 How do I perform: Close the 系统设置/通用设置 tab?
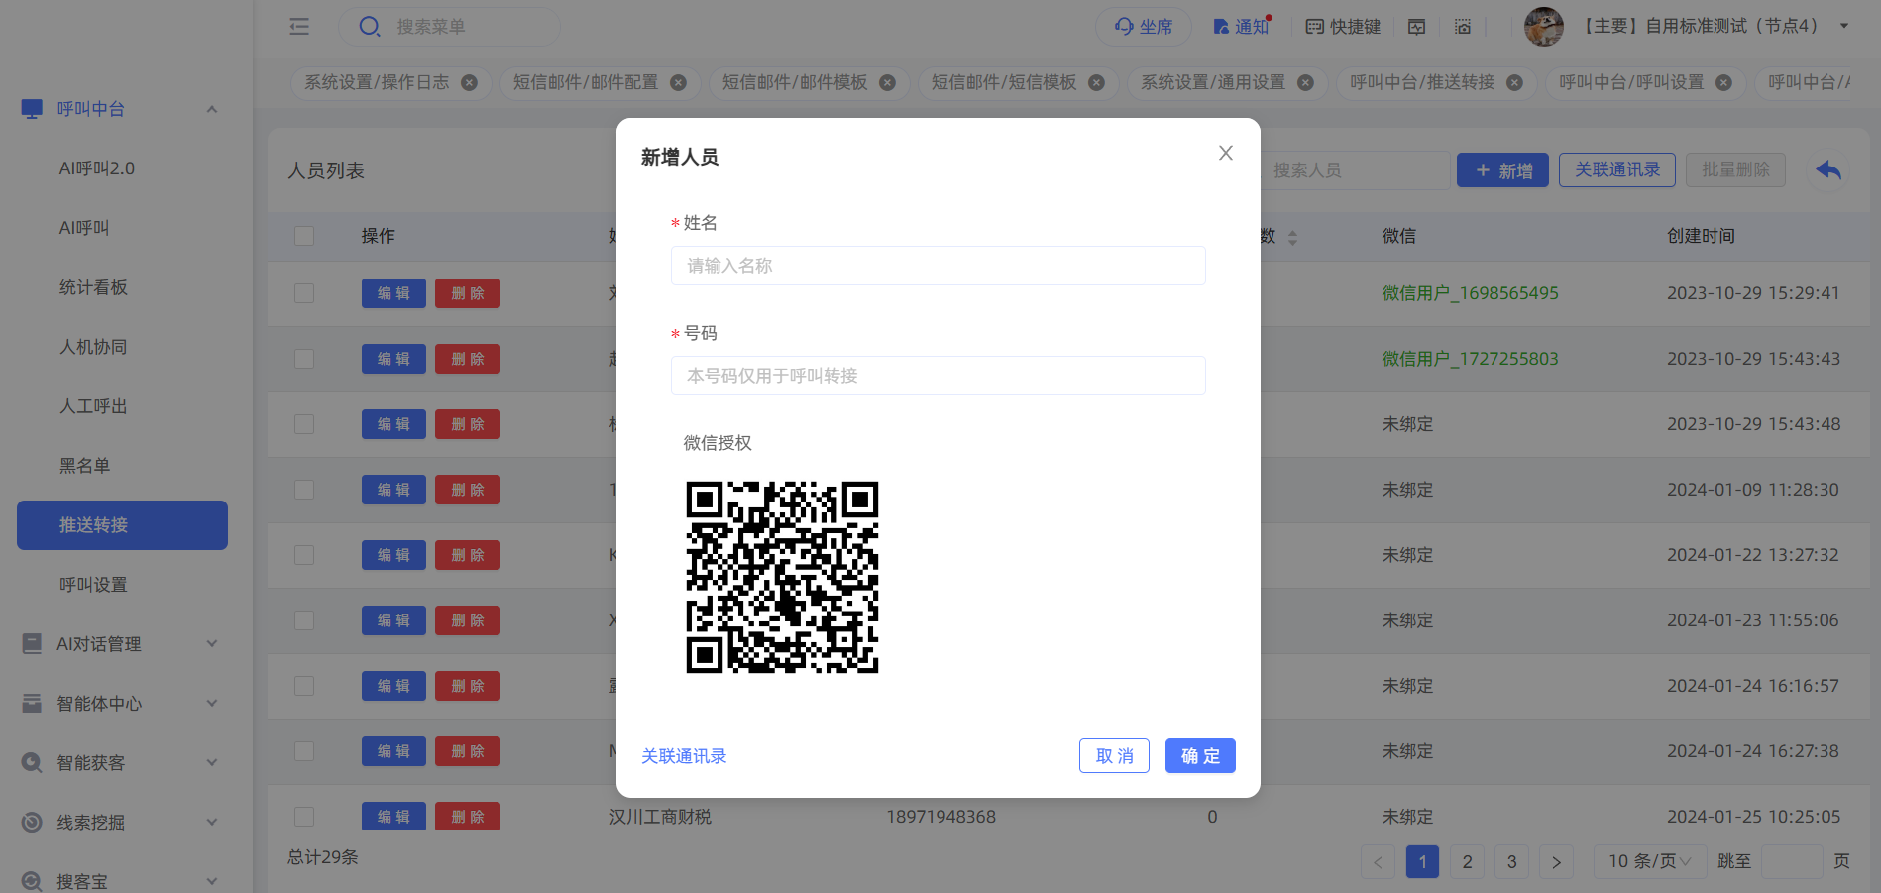point(1306,82)
